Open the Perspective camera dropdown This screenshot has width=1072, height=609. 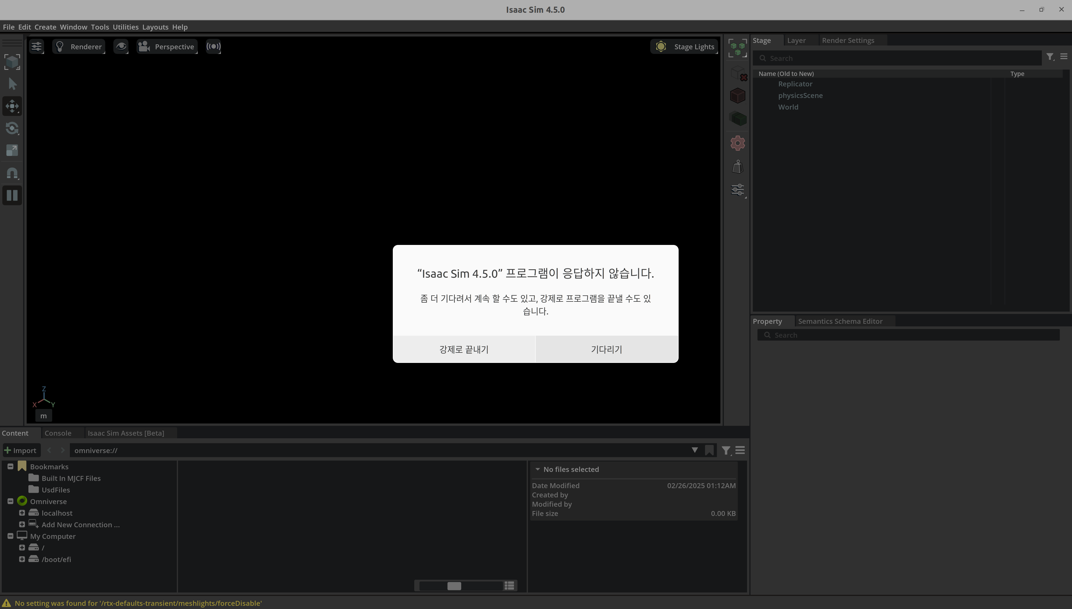tap(167, 46)
